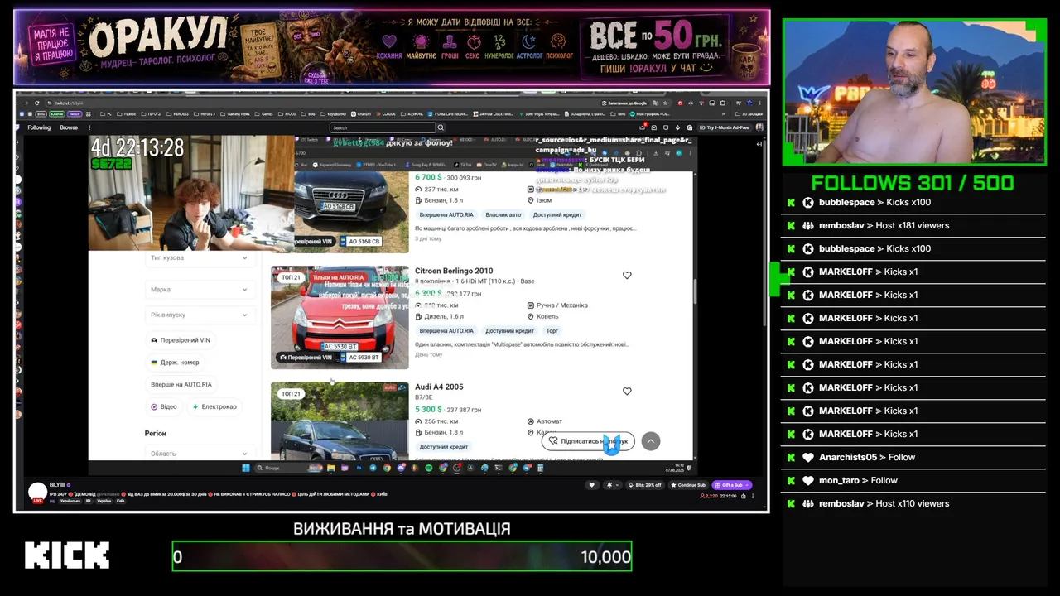Collapse the Twitch chat panel arrow
The image size is (1060, 596).
coord(759,144)
